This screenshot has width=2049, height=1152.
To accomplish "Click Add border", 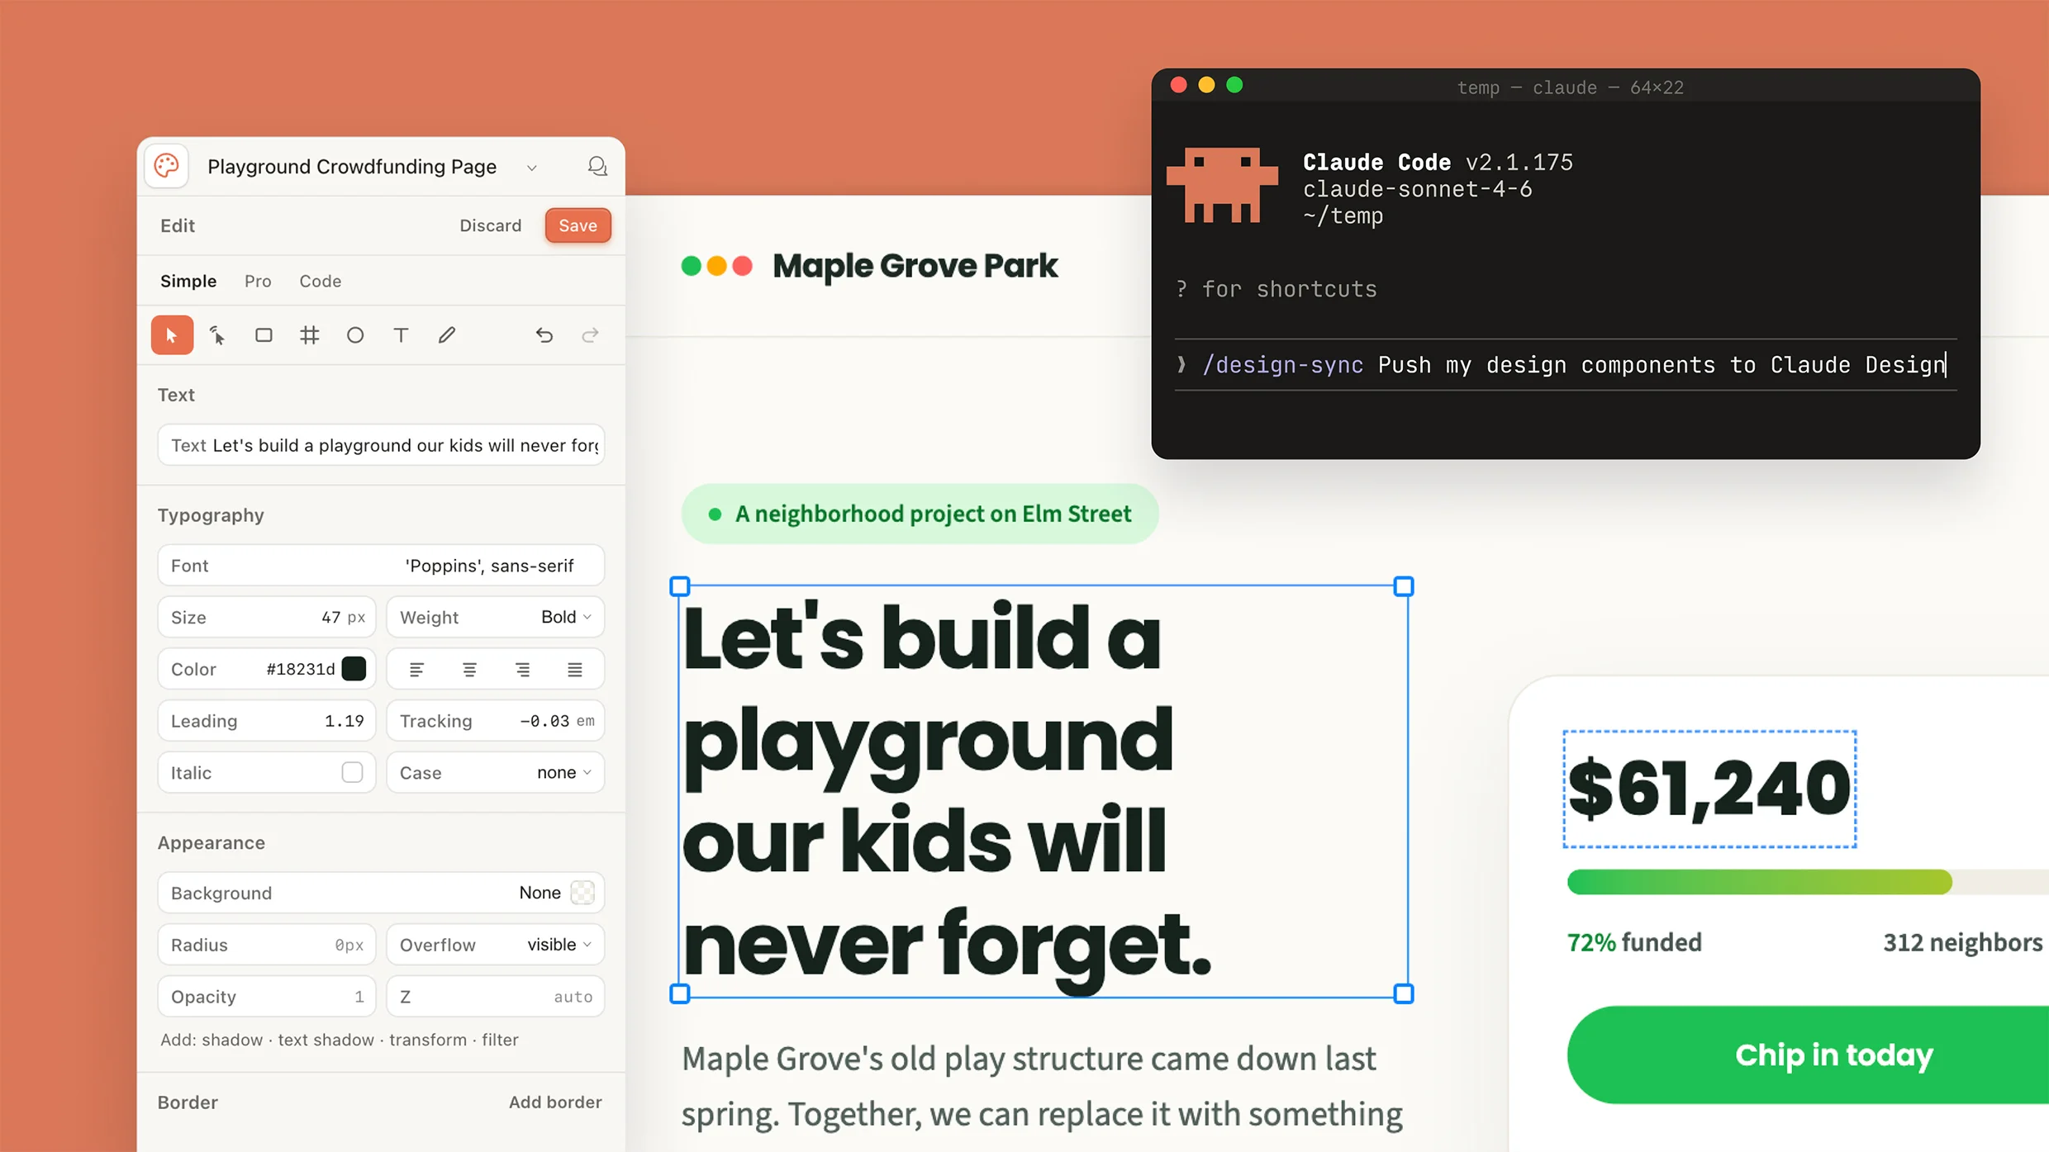I will click(x=555, y=1102).
